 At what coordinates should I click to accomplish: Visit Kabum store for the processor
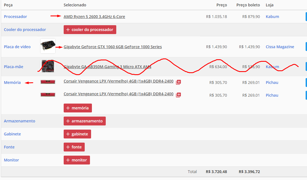tap(272, 17)
